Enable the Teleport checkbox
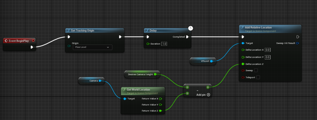This screenshot has width=317, height=120. (x=258, y=77)
